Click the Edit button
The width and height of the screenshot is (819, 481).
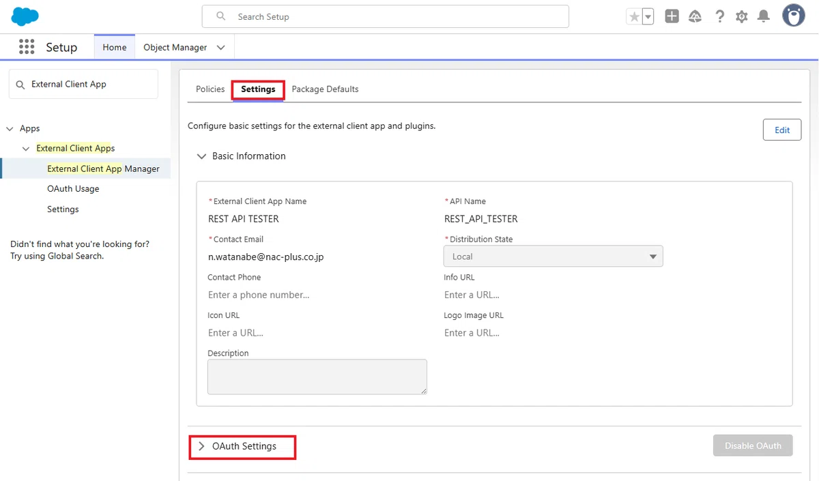tap(782, 130)
